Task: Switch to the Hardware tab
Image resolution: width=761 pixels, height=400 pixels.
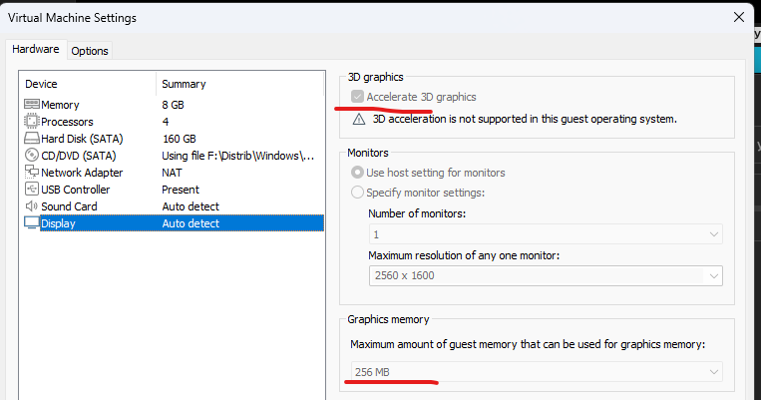Action: (35, 49)
